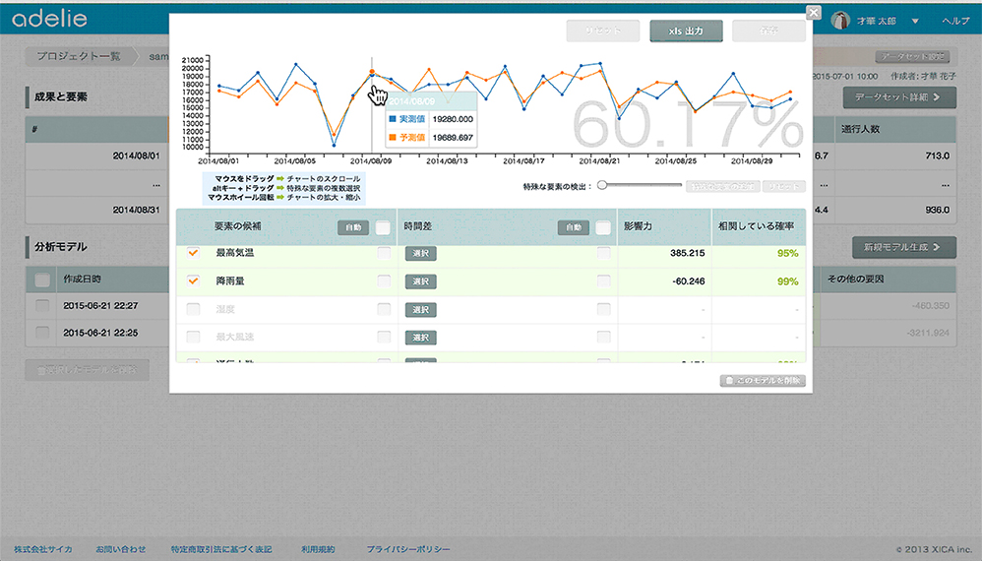Click the 95% probability for 最高気温
Viewport: 982px width, 561px height.
pos(787,253)
